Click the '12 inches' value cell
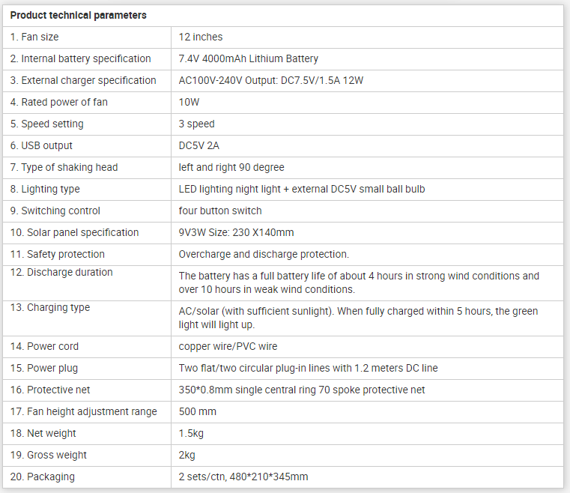Image resolution: width=570 pixels, height=493 pixels. tap(201, 37)
